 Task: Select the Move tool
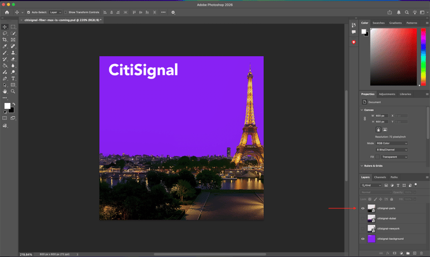[5, 27]
